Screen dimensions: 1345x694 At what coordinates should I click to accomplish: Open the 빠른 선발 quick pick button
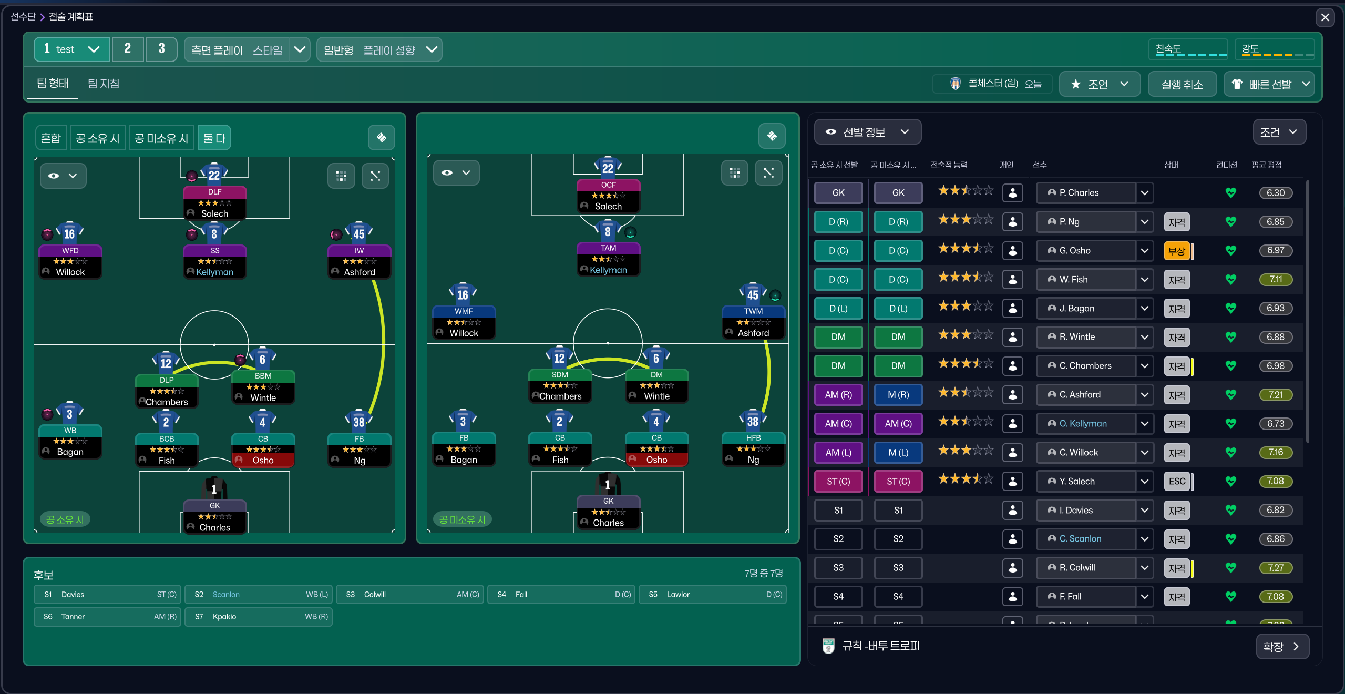point(1269,84)
